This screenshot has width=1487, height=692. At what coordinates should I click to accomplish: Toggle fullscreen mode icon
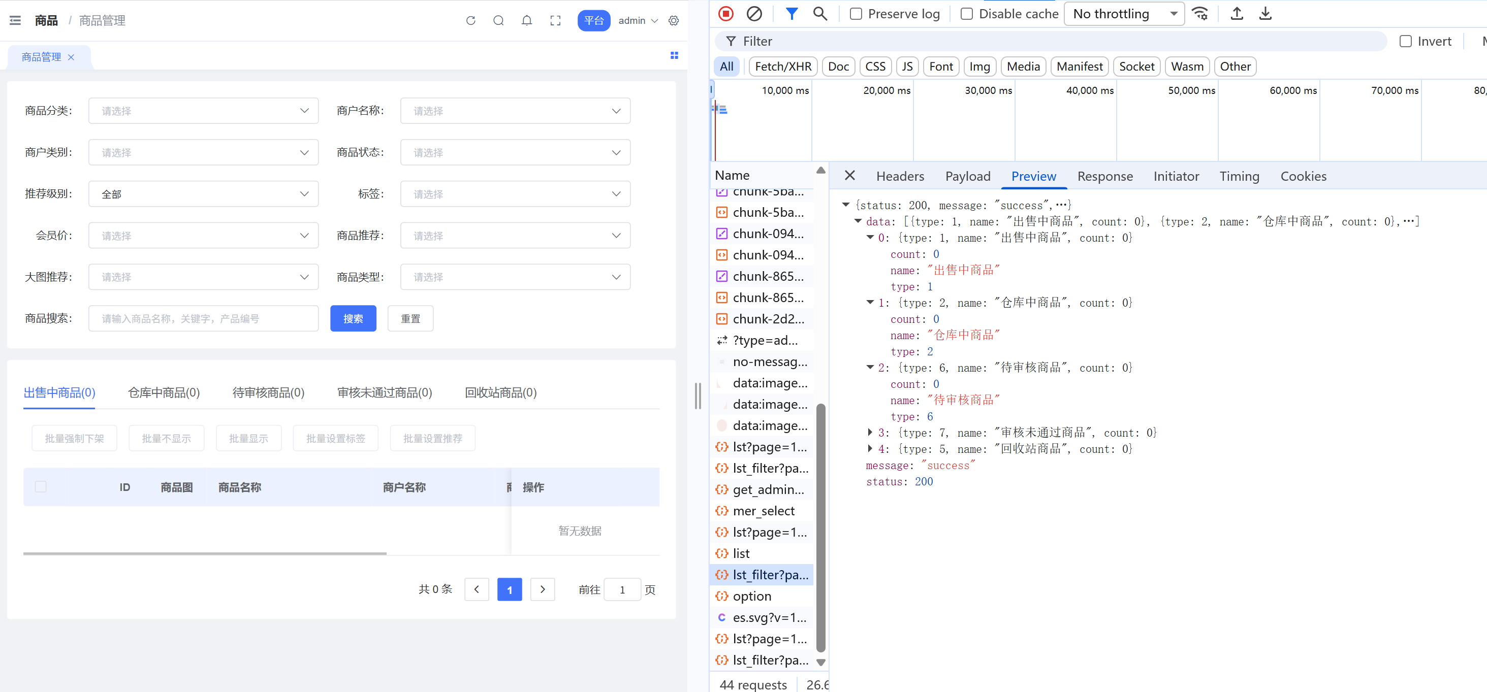tap(555, 21)
